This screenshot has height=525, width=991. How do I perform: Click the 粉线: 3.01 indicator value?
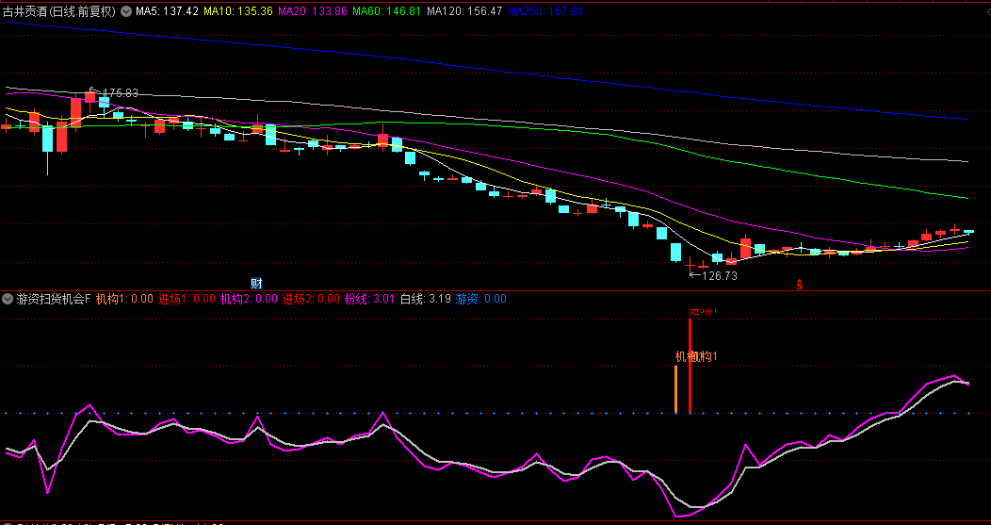click(369, 299)
